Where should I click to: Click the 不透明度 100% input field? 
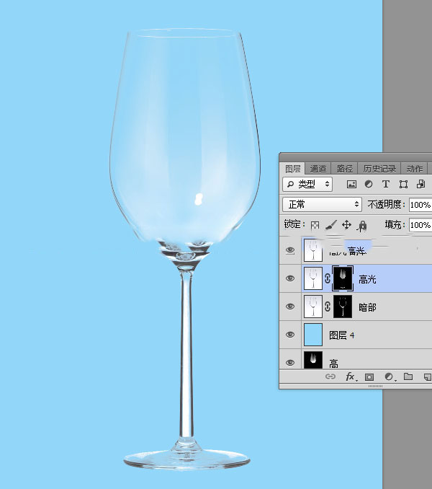(420, 205)
